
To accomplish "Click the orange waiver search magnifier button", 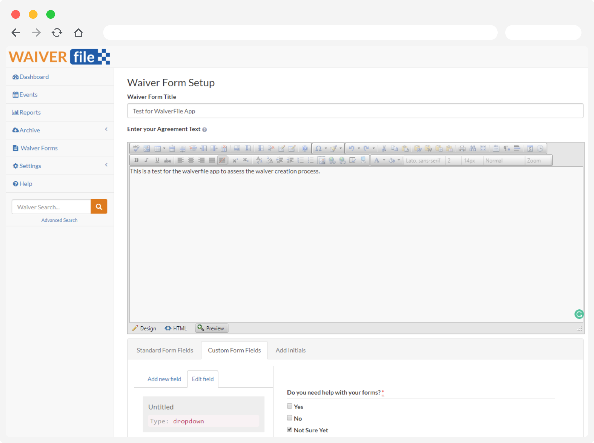I will (x=99, y=206).
